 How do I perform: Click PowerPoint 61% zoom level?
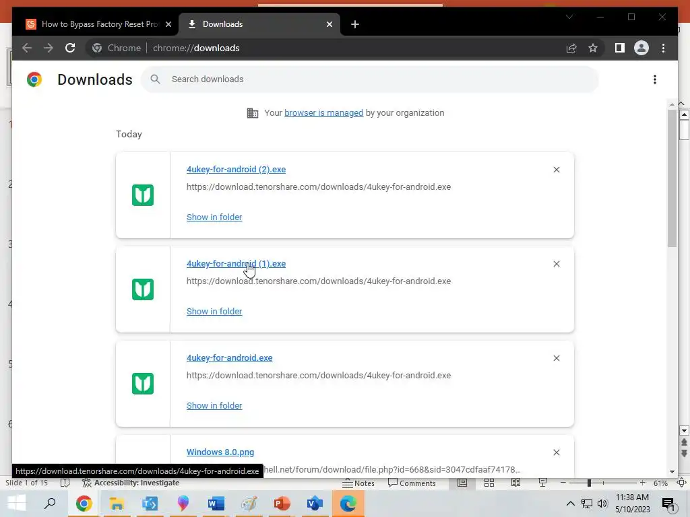pyautogui.click(x=660, y=483)
